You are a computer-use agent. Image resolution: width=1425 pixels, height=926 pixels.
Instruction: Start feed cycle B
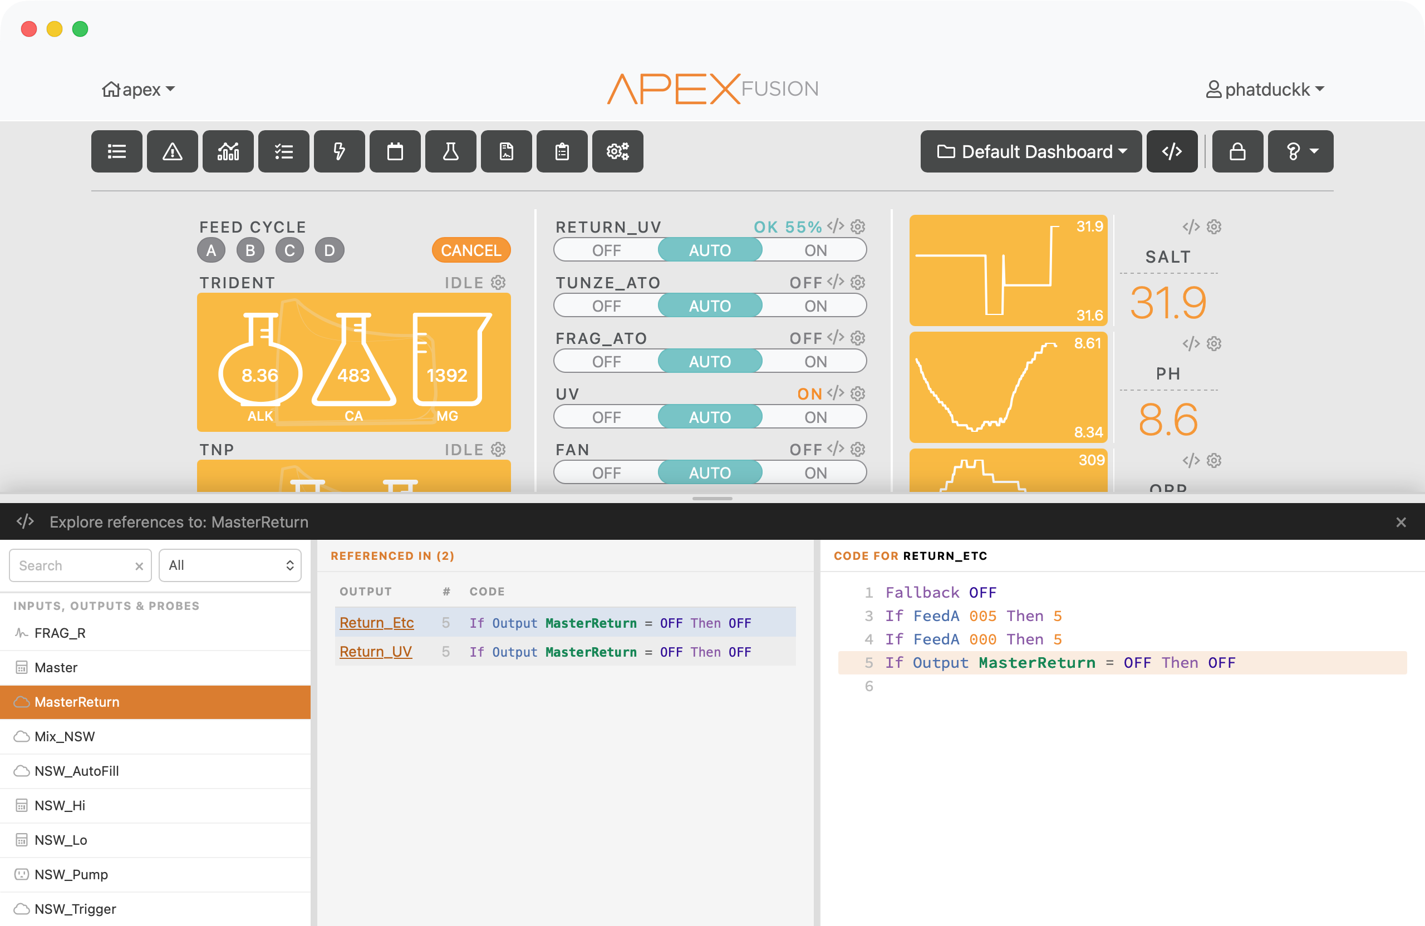point(250,250)
